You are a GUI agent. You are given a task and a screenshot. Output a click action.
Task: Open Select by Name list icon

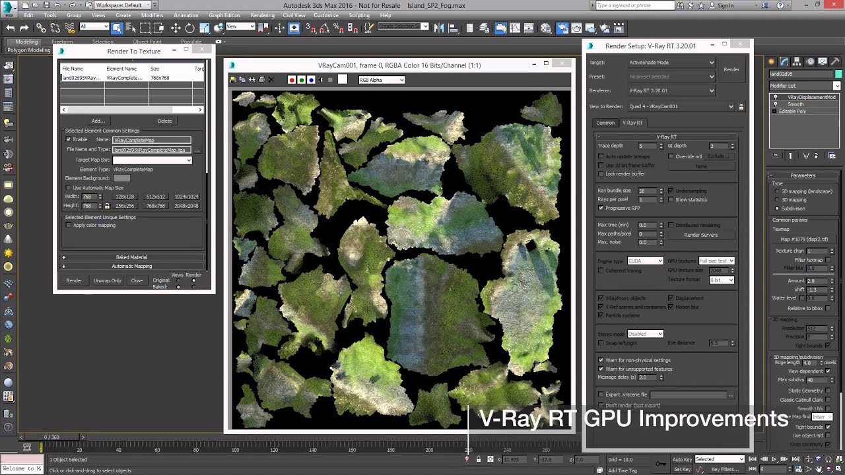coord(131,28)
